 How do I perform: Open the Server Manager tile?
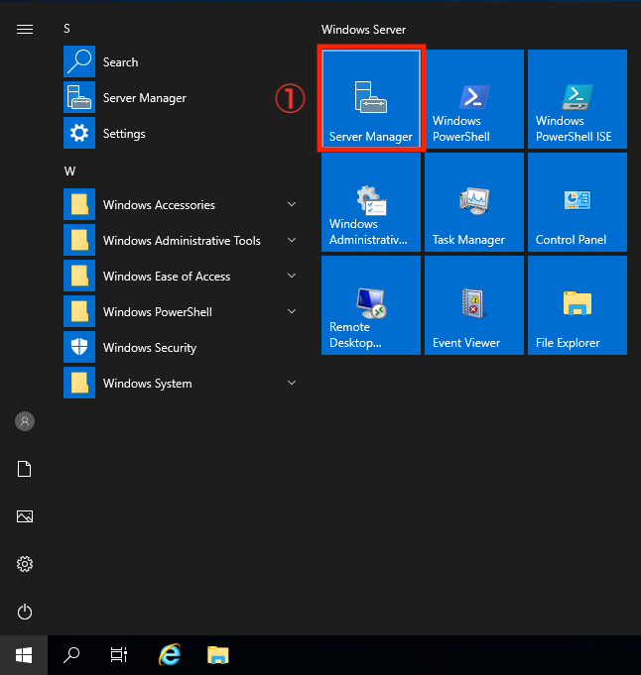click(x=371, y=98)
